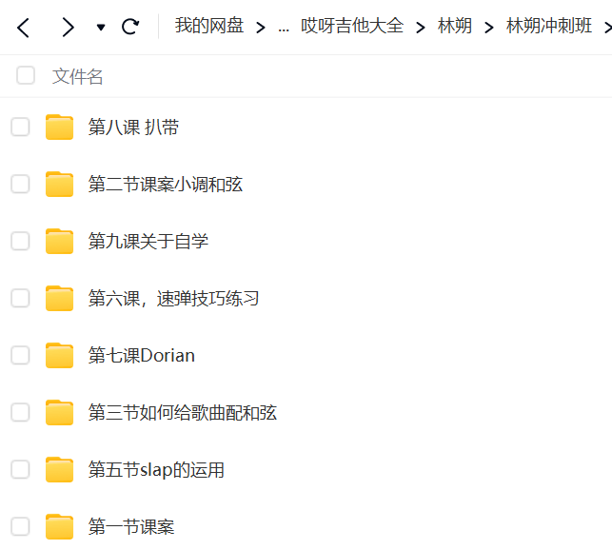Sort by the 文件名 column header
The image size is (612, 550).
click(x=78, y=76)
